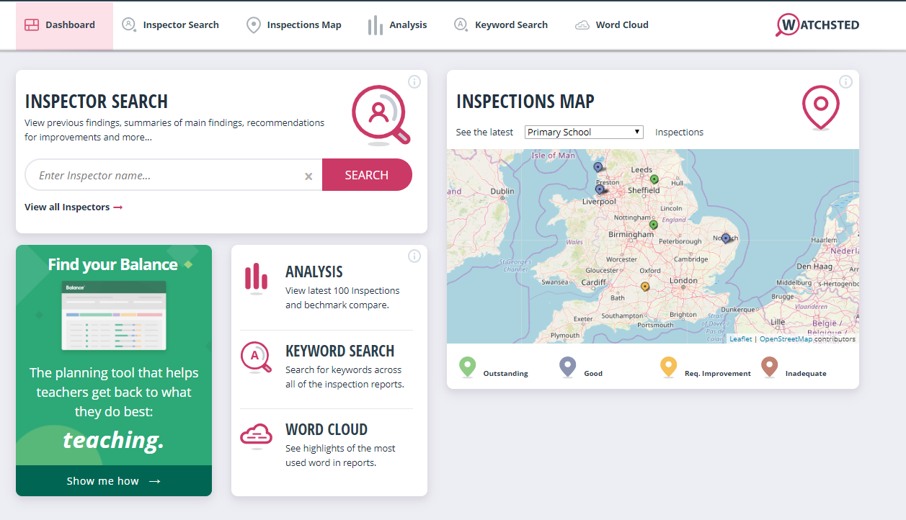Click the Word Cloud icon

point(256,436)
